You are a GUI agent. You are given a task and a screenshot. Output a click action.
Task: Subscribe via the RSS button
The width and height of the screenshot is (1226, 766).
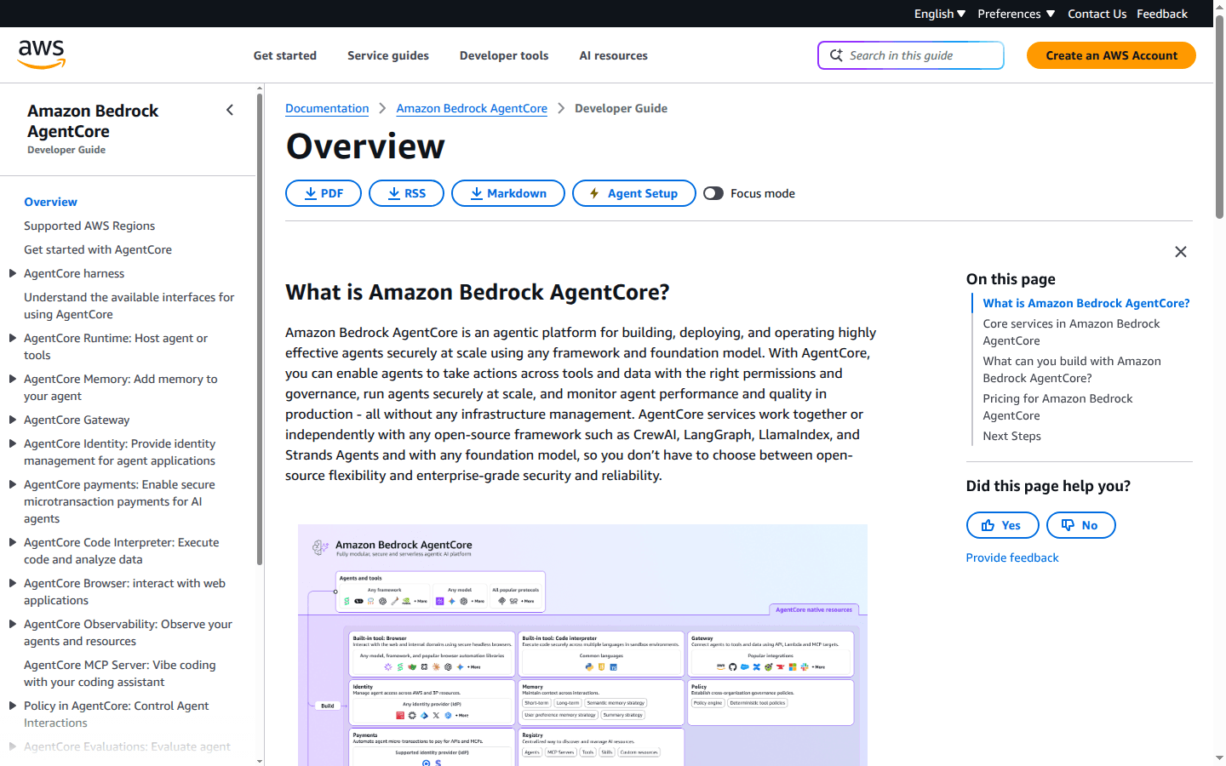[406, 193]
